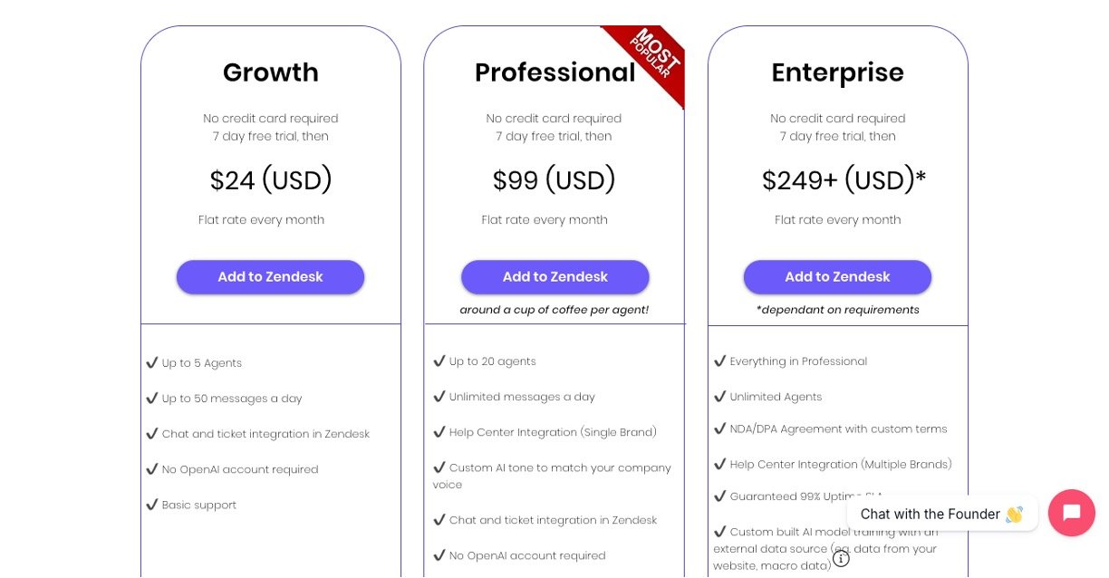Click the checkmark beside Up to 20 agents

pyautogui.click(x=439, y=361)
